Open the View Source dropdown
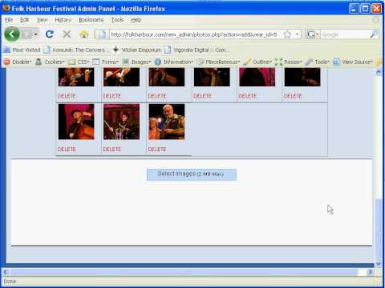Image resolution: width=385 pixels, height=288 pixels. (358, 62)
